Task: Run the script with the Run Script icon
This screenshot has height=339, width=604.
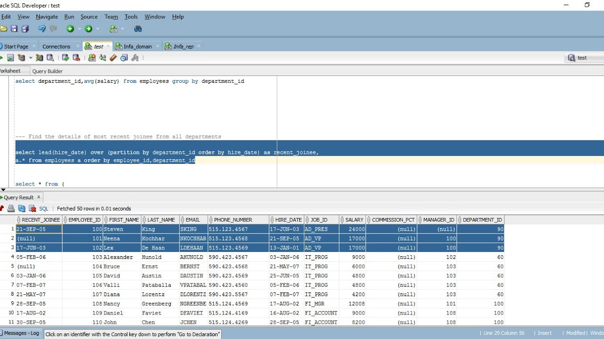Action: pos(10,58)
